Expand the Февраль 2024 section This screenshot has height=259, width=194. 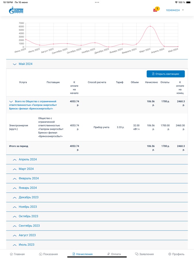[x=28, y=178]
